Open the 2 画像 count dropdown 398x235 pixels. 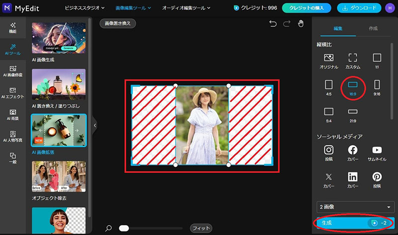pos(355,207)
